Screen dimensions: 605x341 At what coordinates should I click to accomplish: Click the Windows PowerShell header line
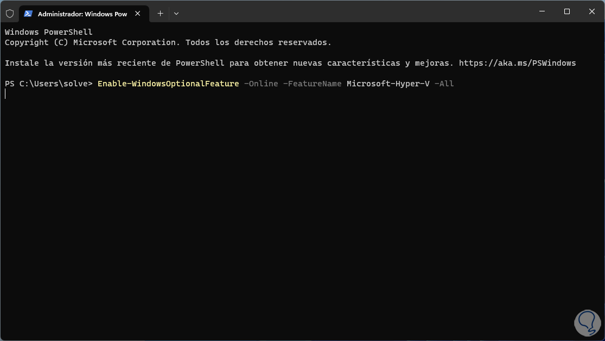pyautogui.click(x=49, y=32)
